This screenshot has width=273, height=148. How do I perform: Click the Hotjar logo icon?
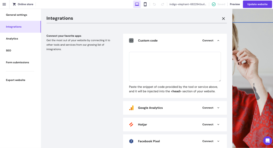click(131, 124)
